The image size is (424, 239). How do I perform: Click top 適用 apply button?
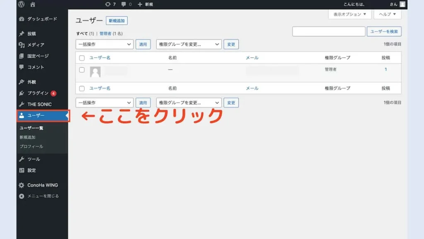143,44
